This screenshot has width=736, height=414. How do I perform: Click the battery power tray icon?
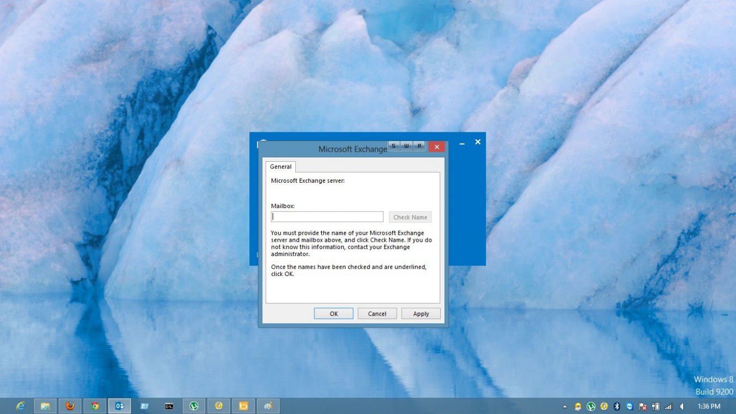tap(655, 406)
